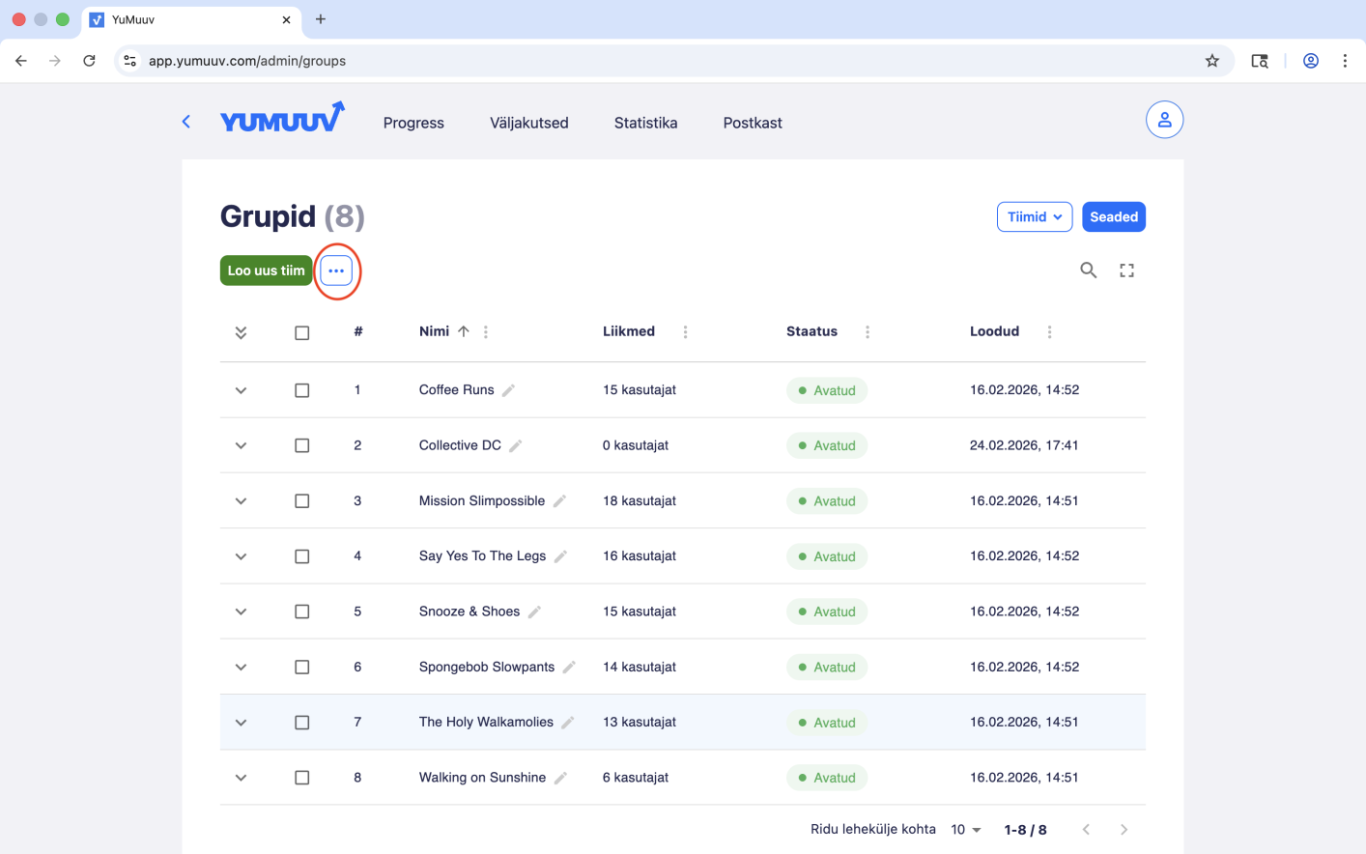
Task: Click the pencil icon next to Coffee Runs
Action: (x=509, y=390)
